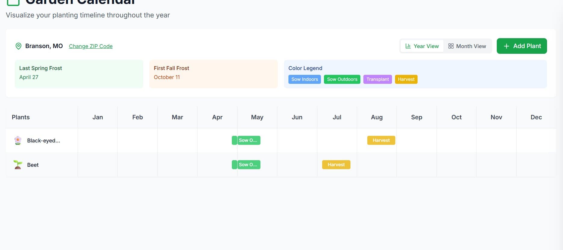This screenshot has height=250, width=563.
Task: Select Black-eyed Susan's Sow Outdoors bar
Action: pyautogui.click(x=248, y=140)
